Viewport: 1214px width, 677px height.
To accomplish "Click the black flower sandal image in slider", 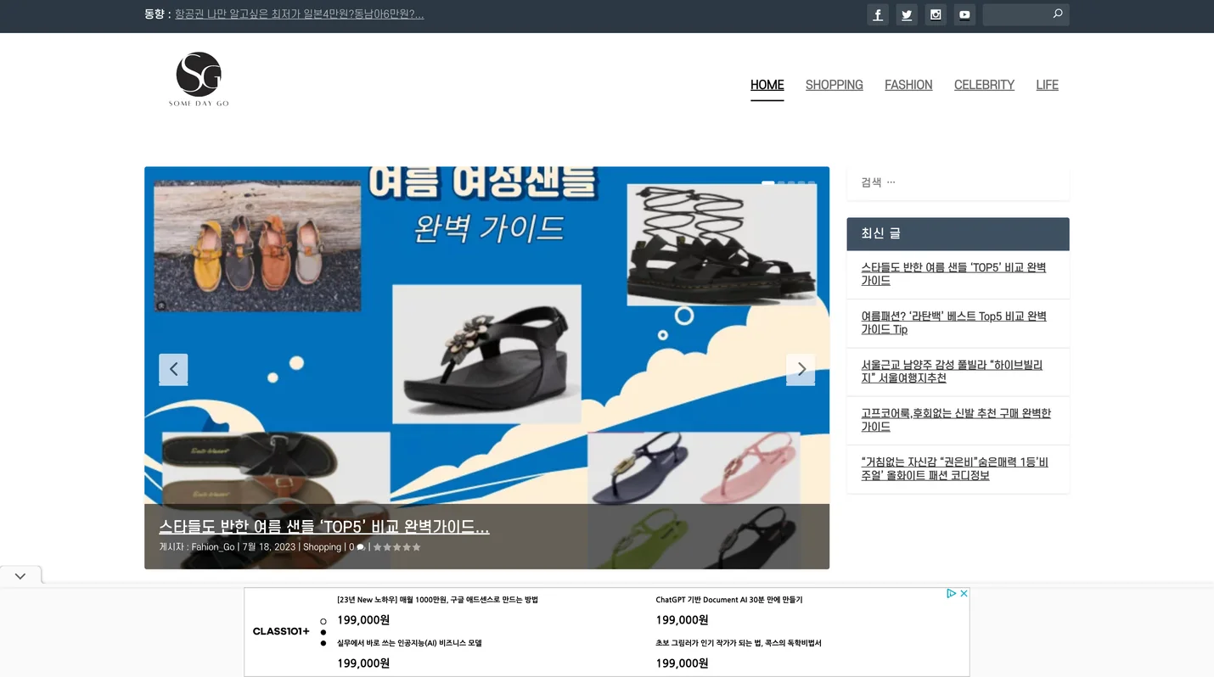I will [486, 354].
